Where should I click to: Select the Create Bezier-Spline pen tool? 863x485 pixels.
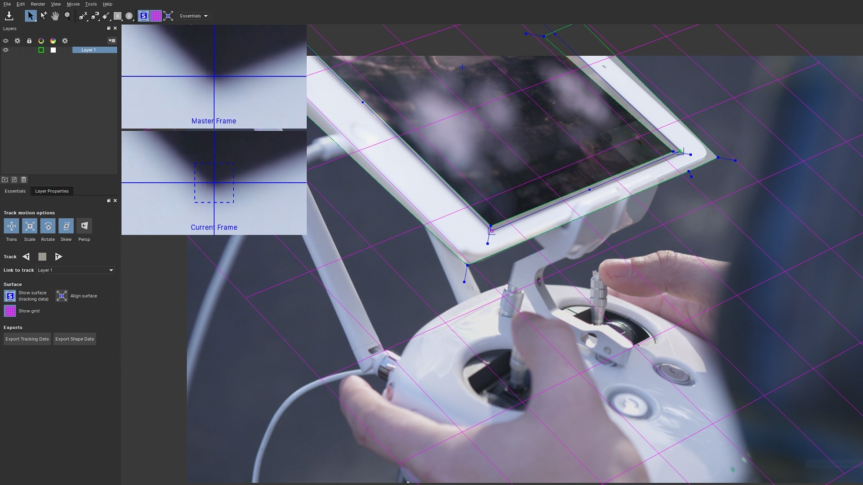95,16
